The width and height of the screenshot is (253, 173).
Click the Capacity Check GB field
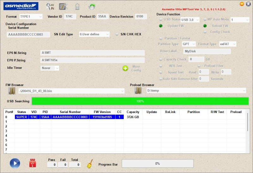click(x=196, y=59)
